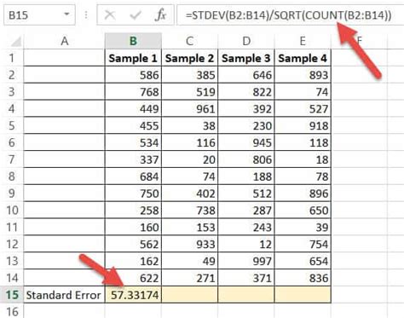Select the cell containing 455

pyautogui.click(x=133, y=125)
